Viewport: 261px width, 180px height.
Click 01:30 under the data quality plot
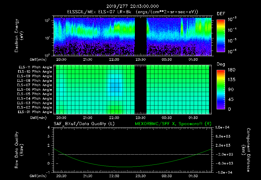coord(193,176)
